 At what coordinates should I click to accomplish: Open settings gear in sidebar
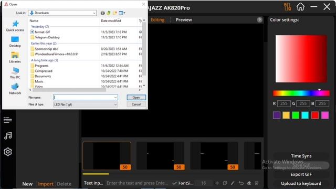[8, 152]
